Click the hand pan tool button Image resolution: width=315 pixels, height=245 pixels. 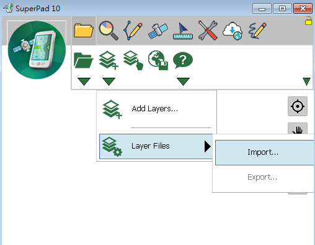(x=298, y=129)
